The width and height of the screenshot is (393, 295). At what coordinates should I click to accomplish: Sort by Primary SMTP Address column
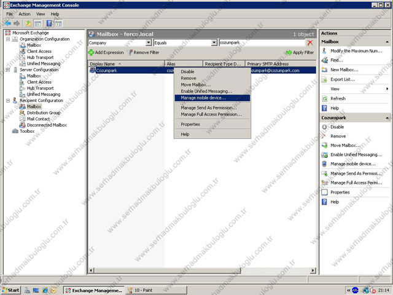click(281, 64)
